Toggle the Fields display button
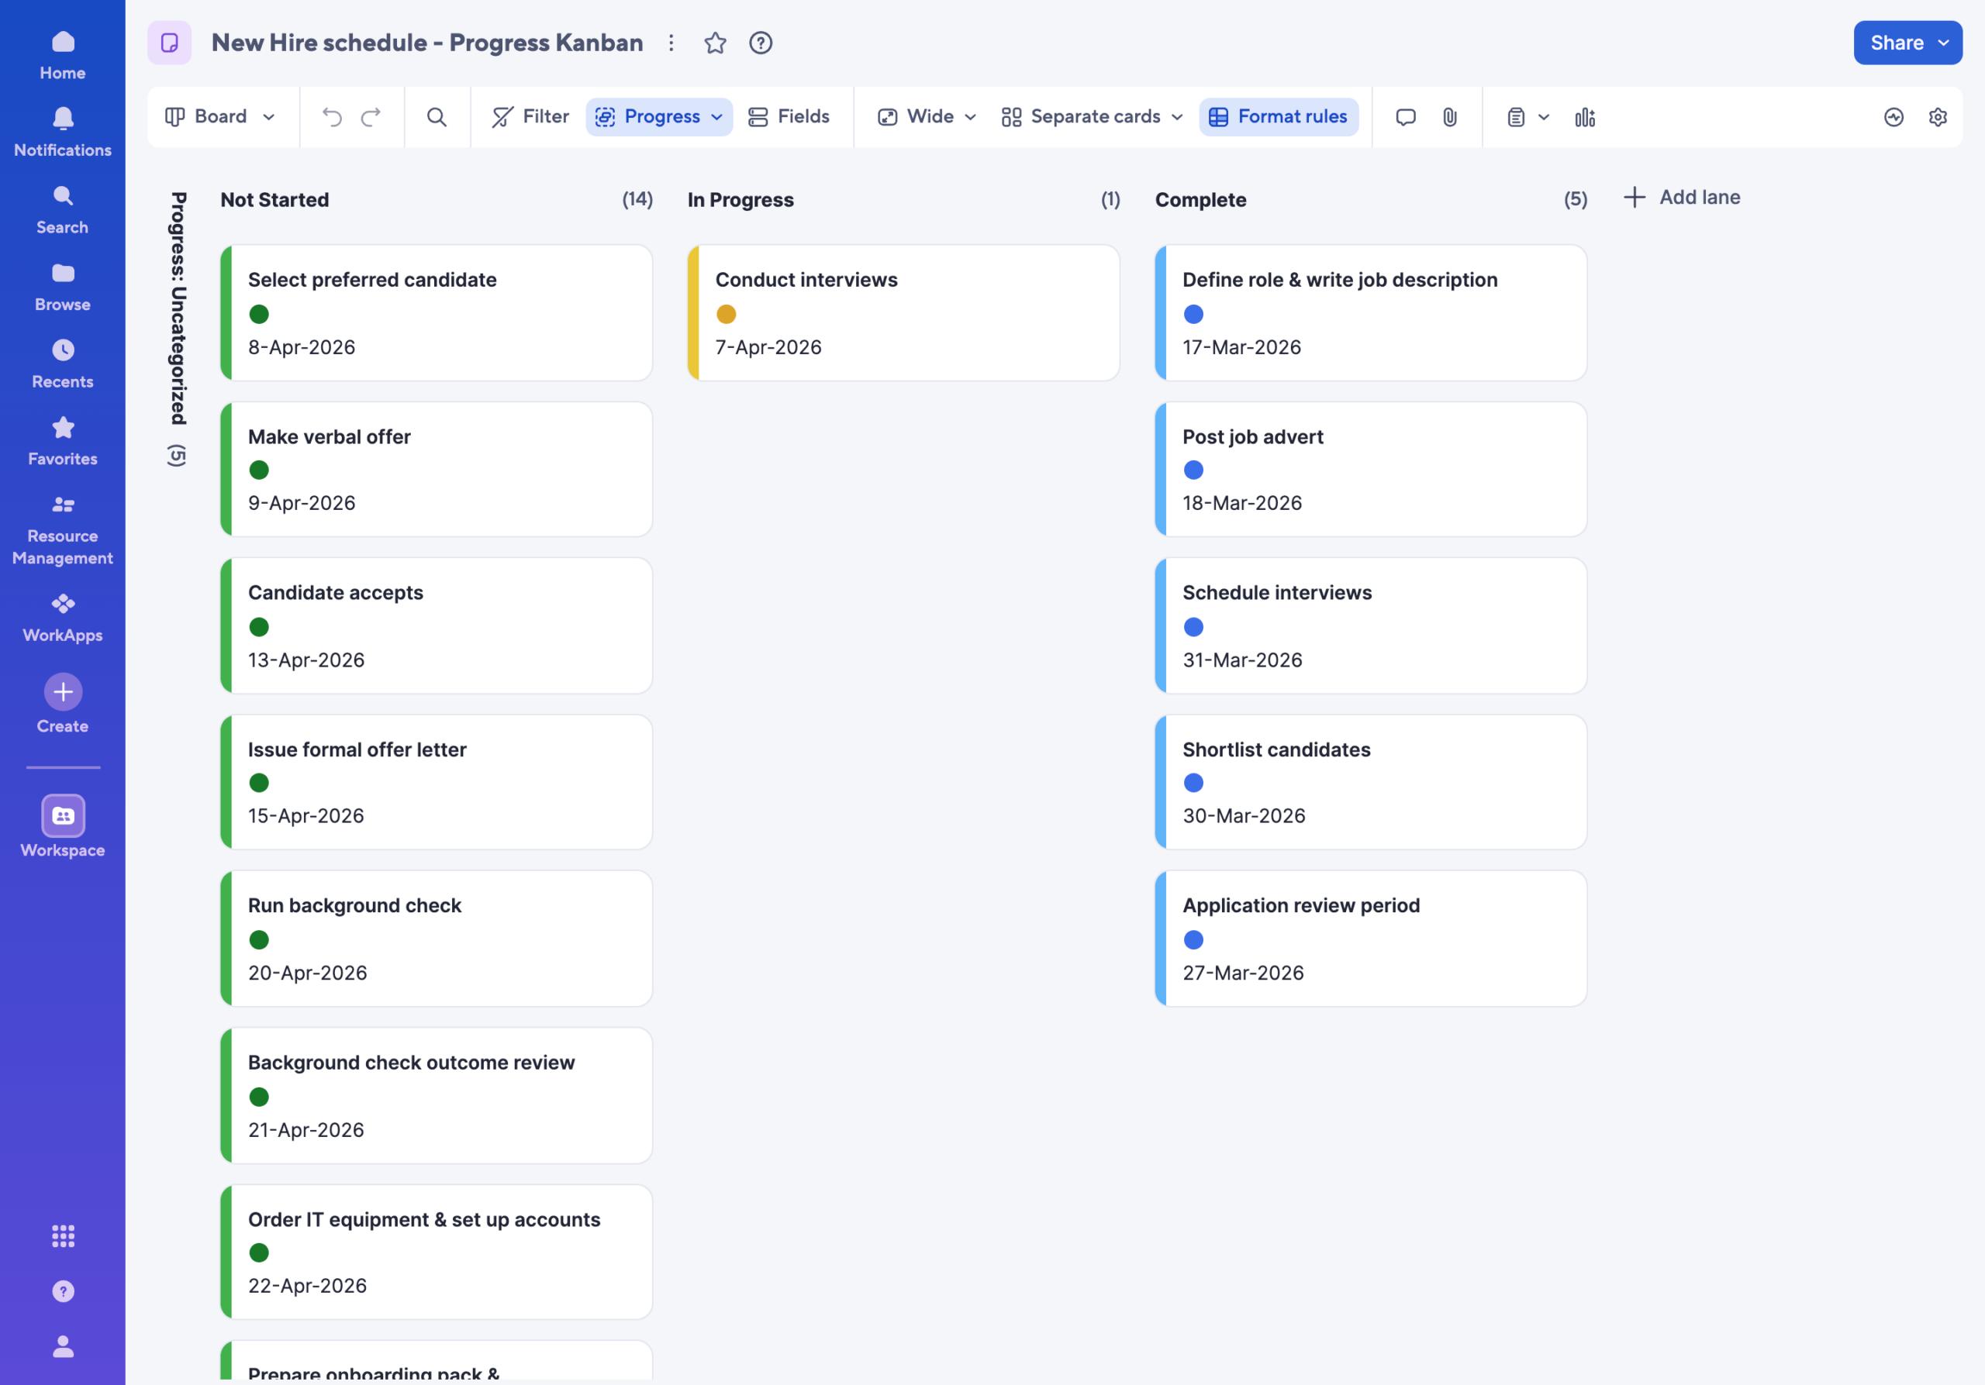This screenshot has width=1985, height=1385. [x=788, y=116]
